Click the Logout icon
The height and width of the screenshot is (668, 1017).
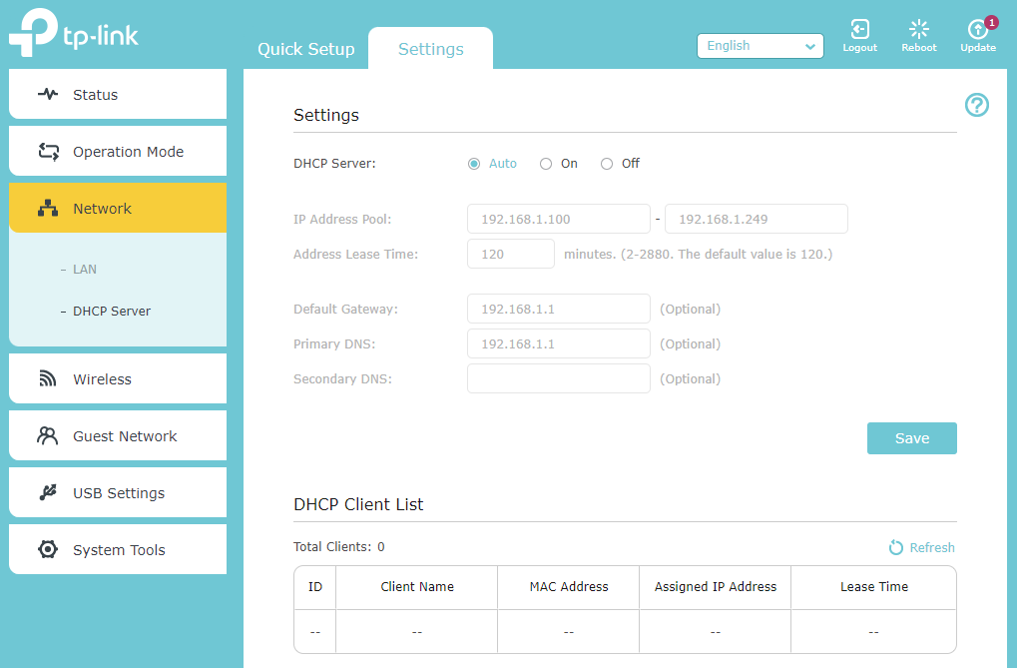click(x=860, y=29)
